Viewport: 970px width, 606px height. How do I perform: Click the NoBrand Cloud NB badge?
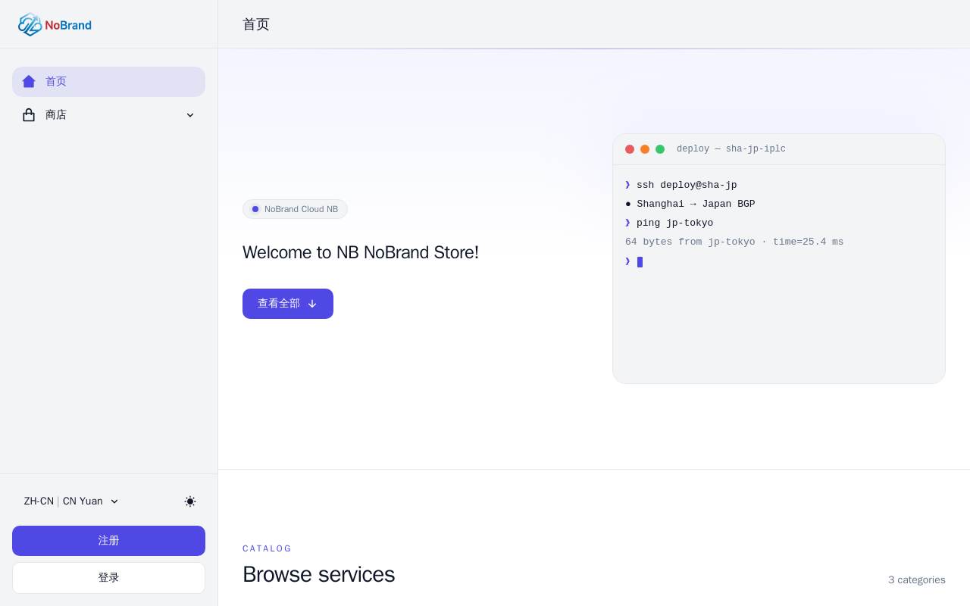point(295,209)
